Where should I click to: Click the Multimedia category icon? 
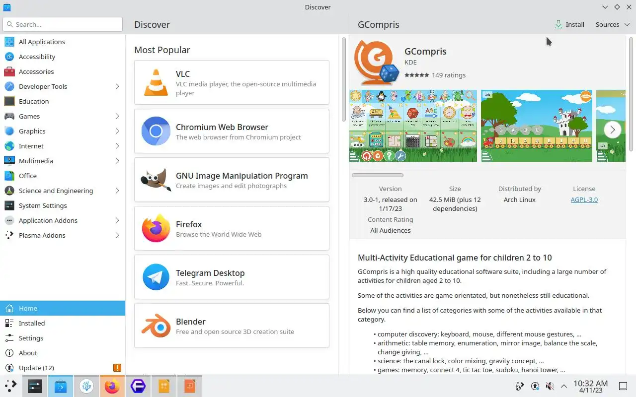pyautogui.click(x=9, y=161)
